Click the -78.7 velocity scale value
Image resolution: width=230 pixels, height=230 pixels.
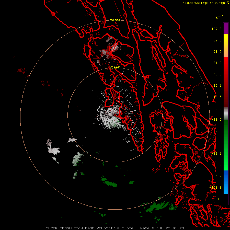coord(216,165)
